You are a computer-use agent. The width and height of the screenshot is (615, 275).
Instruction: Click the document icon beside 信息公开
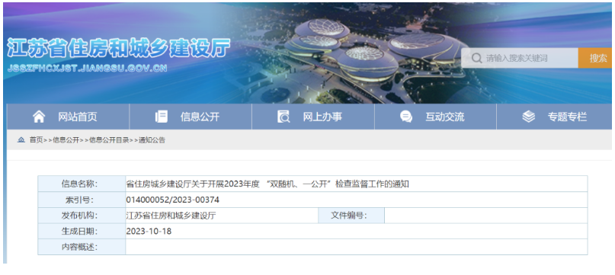tap(162, 117)
